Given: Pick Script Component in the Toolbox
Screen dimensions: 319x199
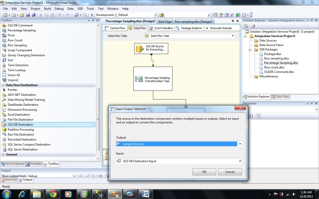Looking at the screenshot, I should click(20, 50).
